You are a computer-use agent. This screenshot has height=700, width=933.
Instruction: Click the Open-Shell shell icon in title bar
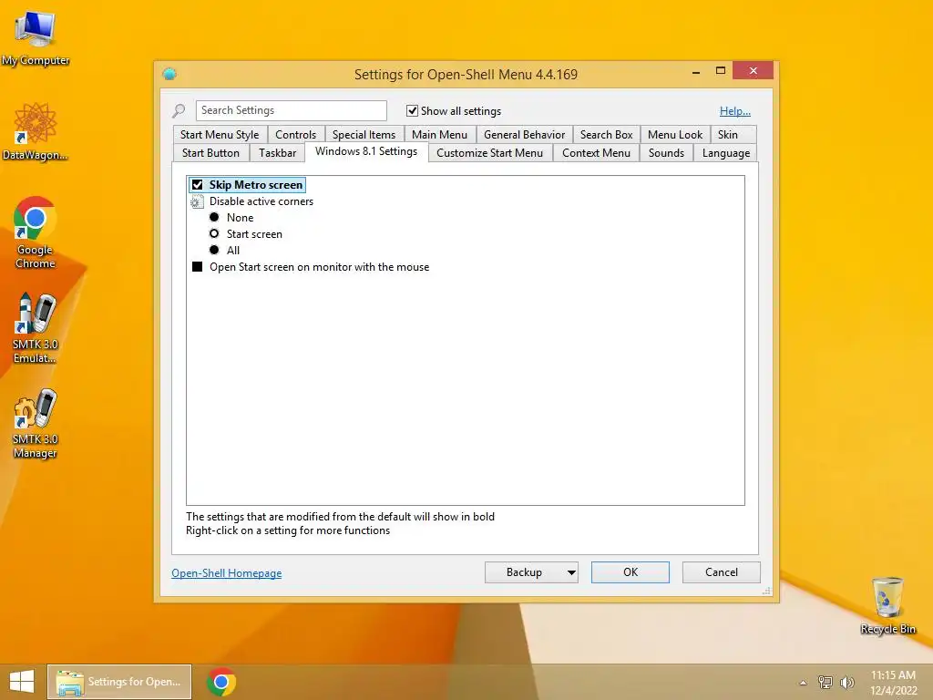(169, 74)
